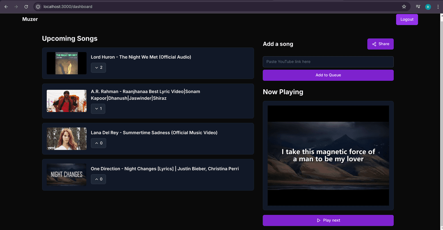This screenshot has height=230, width=443.
Task: Downvote Lord Huron The Night We Met
Action: click(98, 68)
